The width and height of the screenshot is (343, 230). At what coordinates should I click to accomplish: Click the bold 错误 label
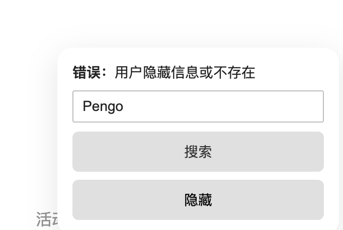click(87, 72)
